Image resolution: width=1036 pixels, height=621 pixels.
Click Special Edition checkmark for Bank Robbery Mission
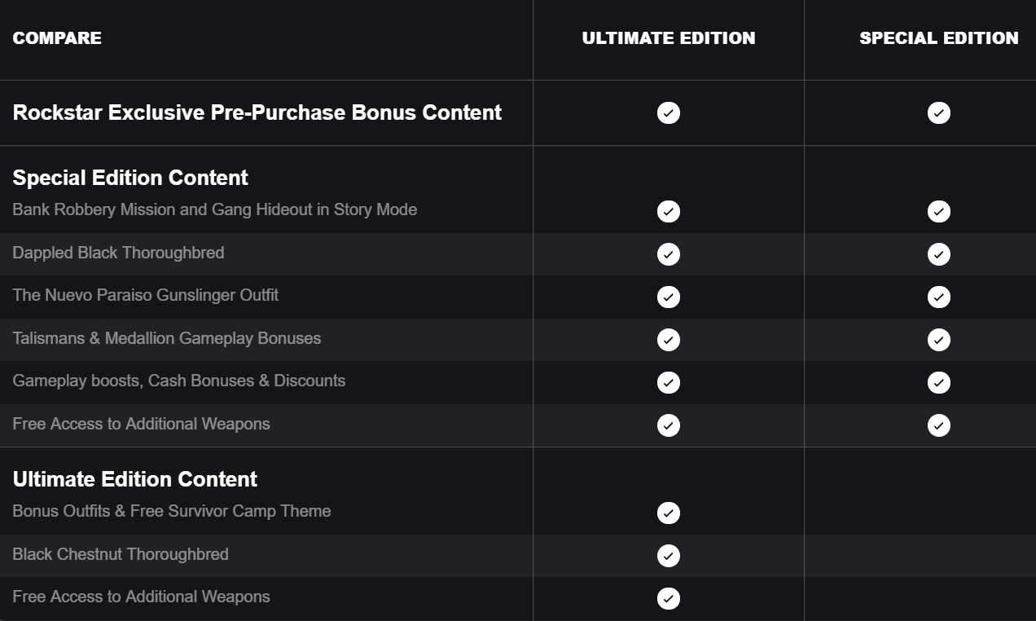pos(938,212)
